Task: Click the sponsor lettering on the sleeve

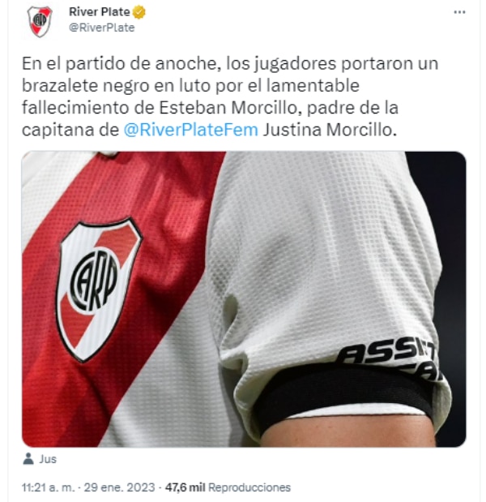Action: tap(390, 358)
